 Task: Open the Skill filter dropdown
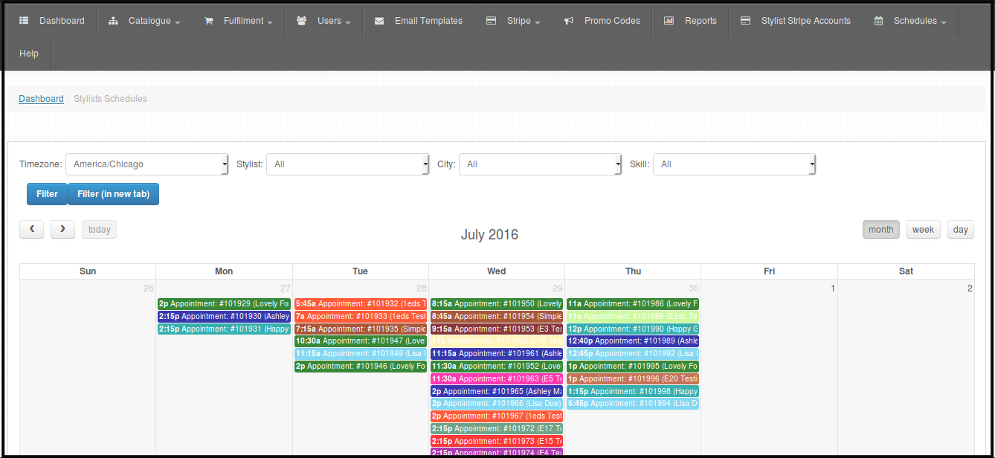pyautogui.click(x=734, y=164)
